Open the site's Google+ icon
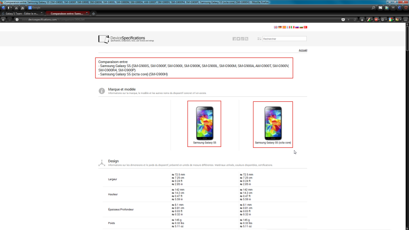This screenshot has height=230, width=409. click(242, 39)
